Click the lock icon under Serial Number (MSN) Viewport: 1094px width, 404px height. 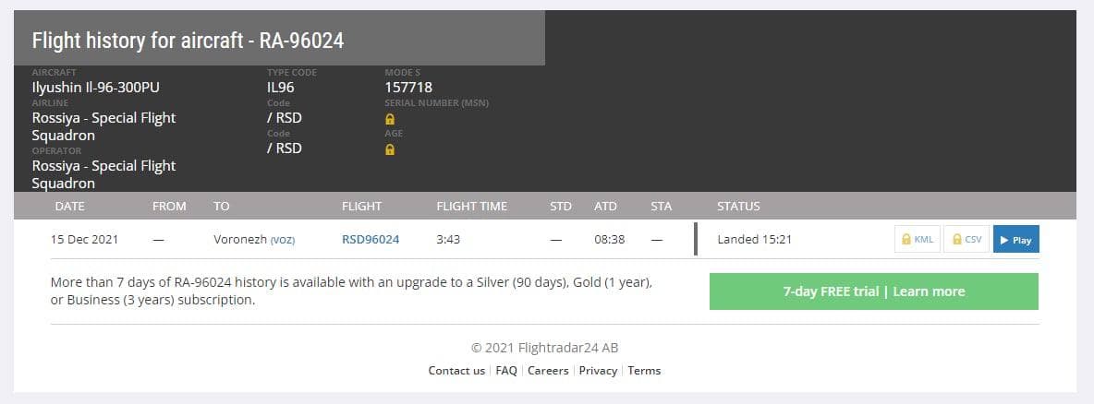point(390,119)
